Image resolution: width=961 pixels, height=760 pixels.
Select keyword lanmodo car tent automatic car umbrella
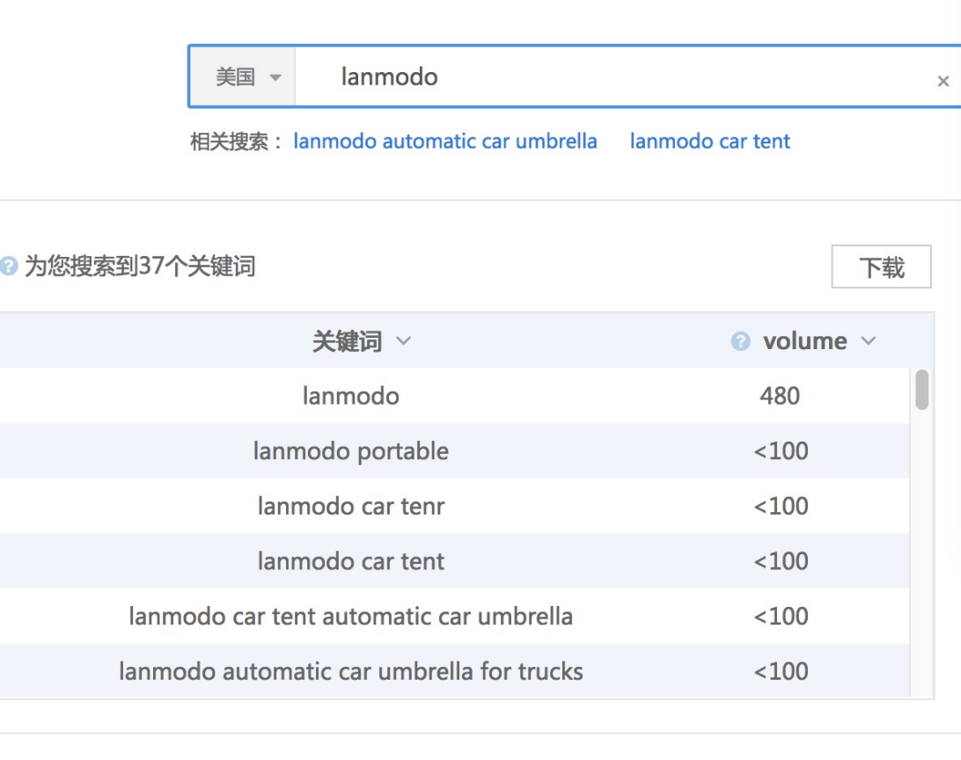coord(350,617)
